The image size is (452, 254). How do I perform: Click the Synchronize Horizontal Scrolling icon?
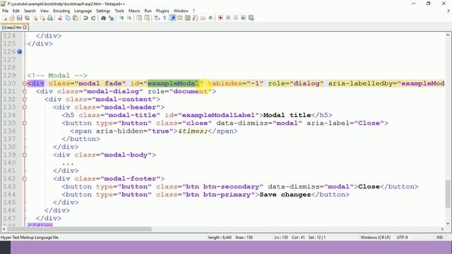[147, 18]
